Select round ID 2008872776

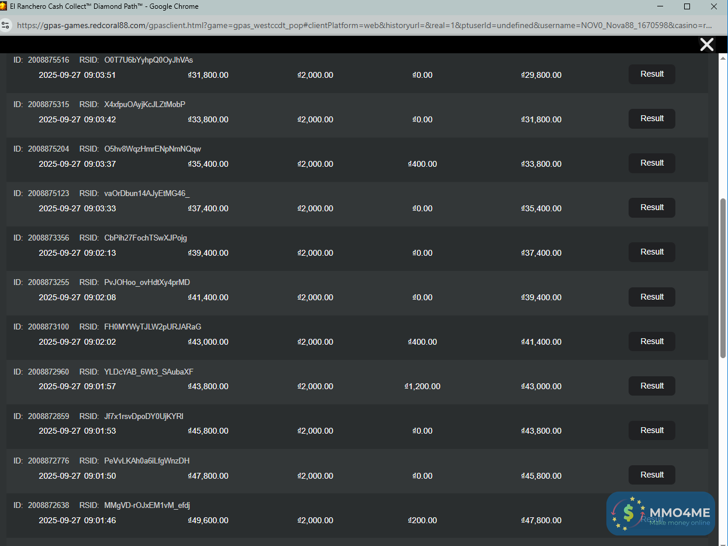point(49,461)
